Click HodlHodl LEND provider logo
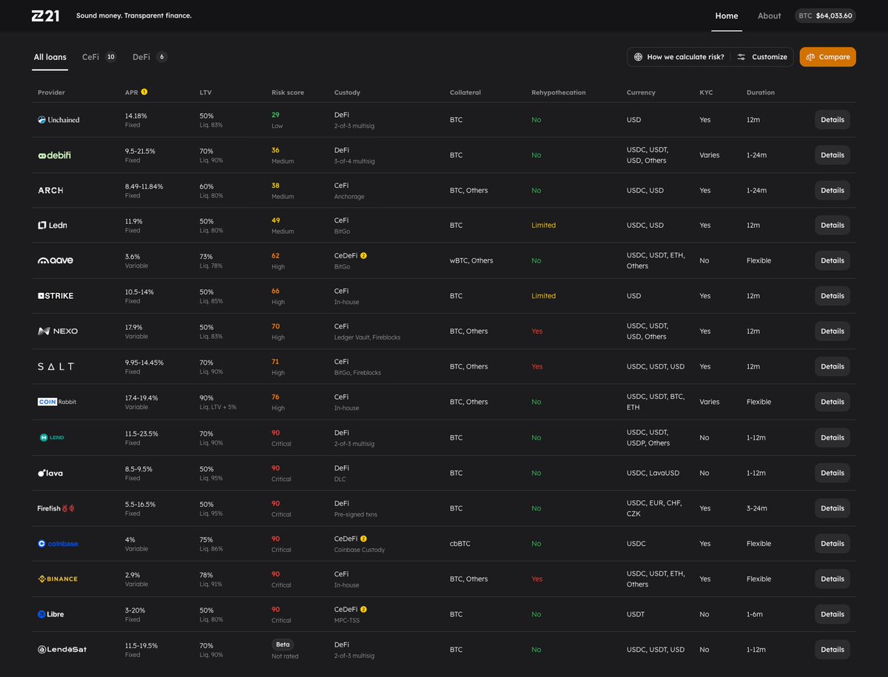 coord(53,437)
